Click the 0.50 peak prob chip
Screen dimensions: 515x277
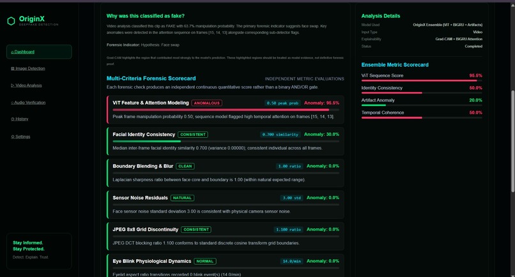pyautogui.click(x=282, y=103)
